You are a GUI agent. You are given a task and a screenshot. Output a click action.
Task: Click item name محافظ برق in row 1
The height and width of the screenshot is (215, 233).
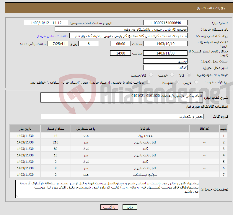145,136
